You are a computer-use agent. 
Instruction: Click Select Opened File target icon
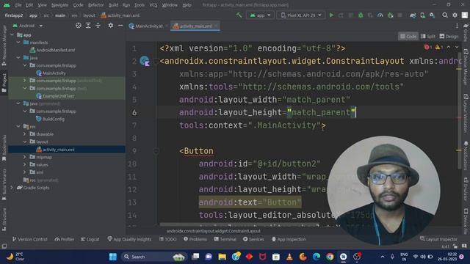[79, 26]
